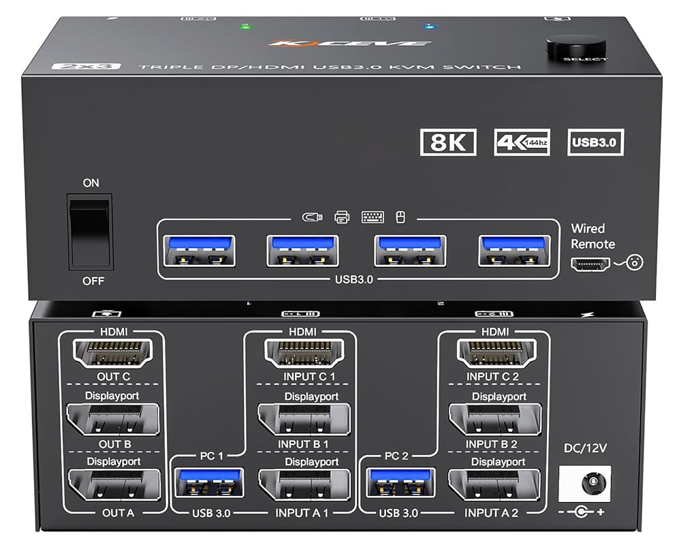681x545 pixels.
Task: Click the round remote symbol beside Wired Remote port
Action: tap(635, 262)
